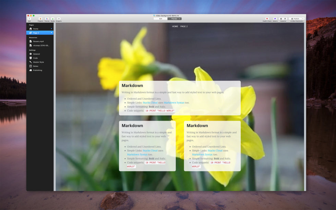Click the changed-status dot beside Page 2
Screen dimensions: 336x210
51,33
